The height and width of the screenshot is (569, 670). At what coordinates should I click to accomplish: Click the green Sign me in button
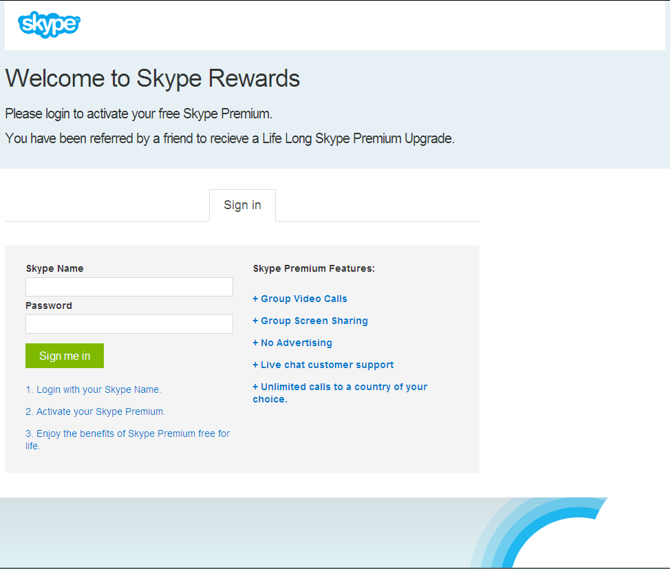tap(65, 356)
